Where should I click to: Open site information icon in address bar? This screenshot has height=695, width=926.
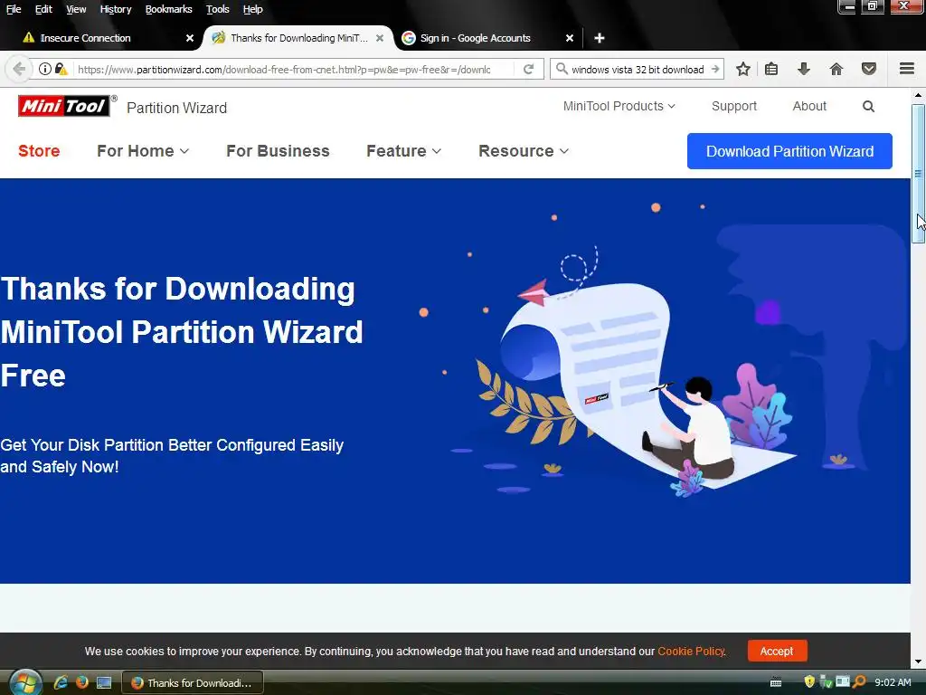coord(45,69)
